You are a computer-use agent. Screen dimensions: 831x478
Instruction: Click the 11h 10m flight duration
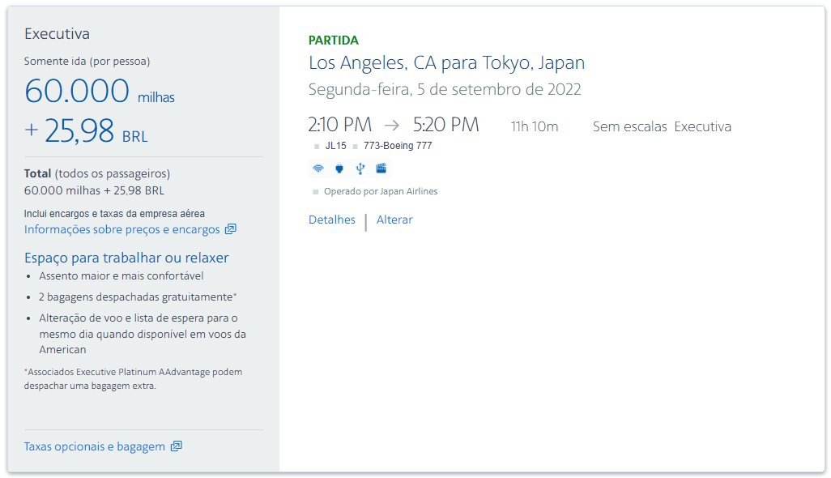tap(535, 126)
